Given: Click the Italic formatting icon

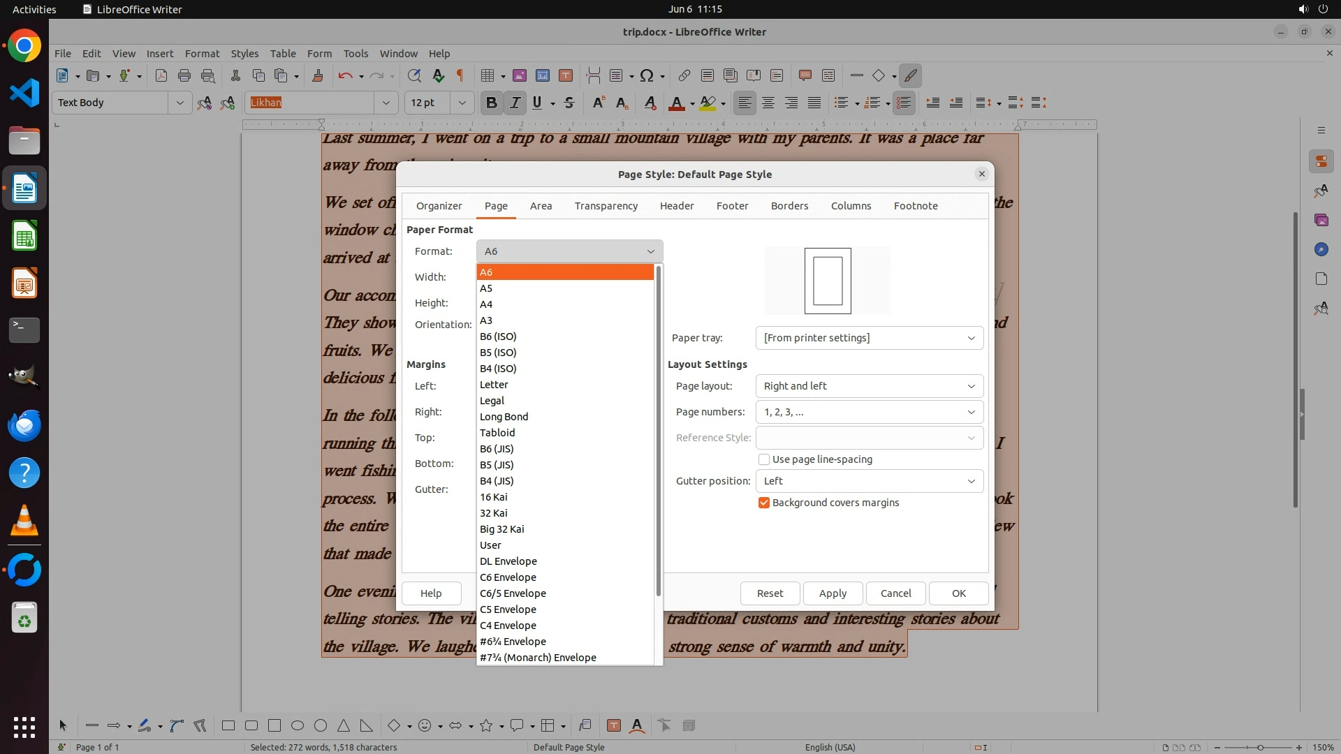Looking at the screenshot, I should point(515,103).
